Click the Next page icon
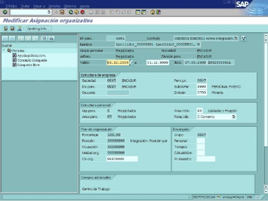The width and height of the screenshot is (268, 201). point(123,12)
